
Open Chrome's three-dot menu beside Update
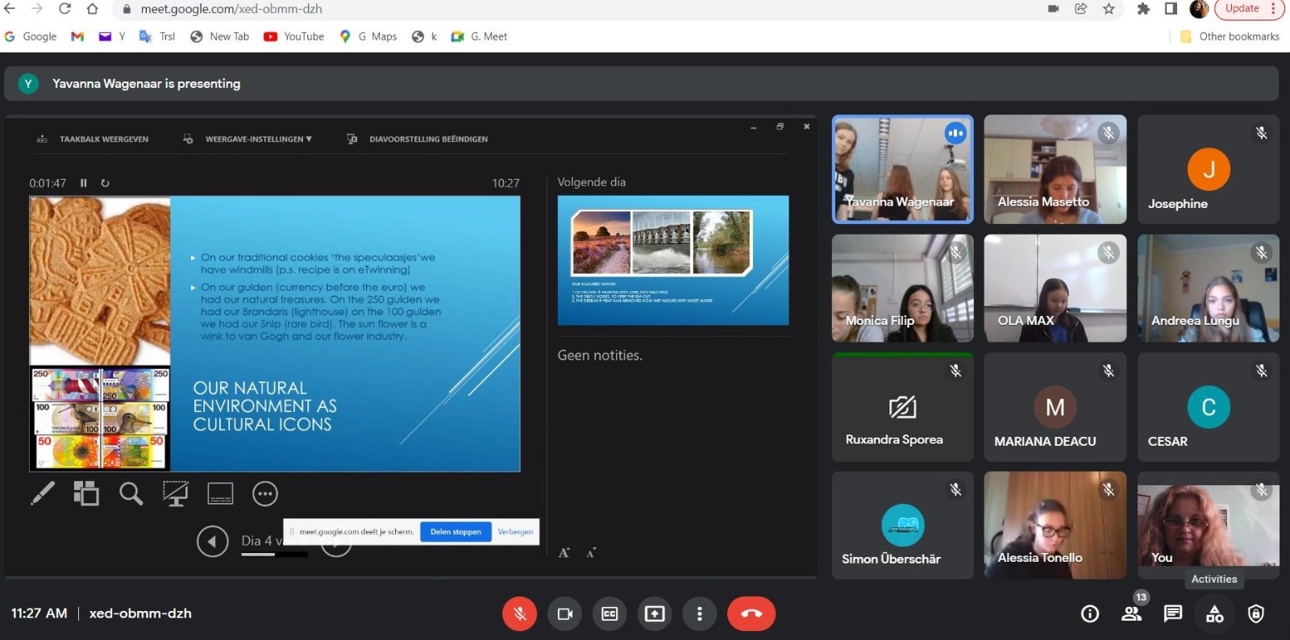pyautogui.click(x=1273, y=9)
